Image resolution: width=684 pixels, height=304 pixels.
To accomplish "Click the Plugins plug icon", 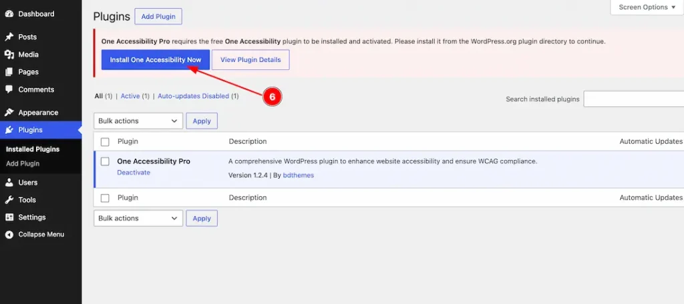I will click(x=9, y=130).
